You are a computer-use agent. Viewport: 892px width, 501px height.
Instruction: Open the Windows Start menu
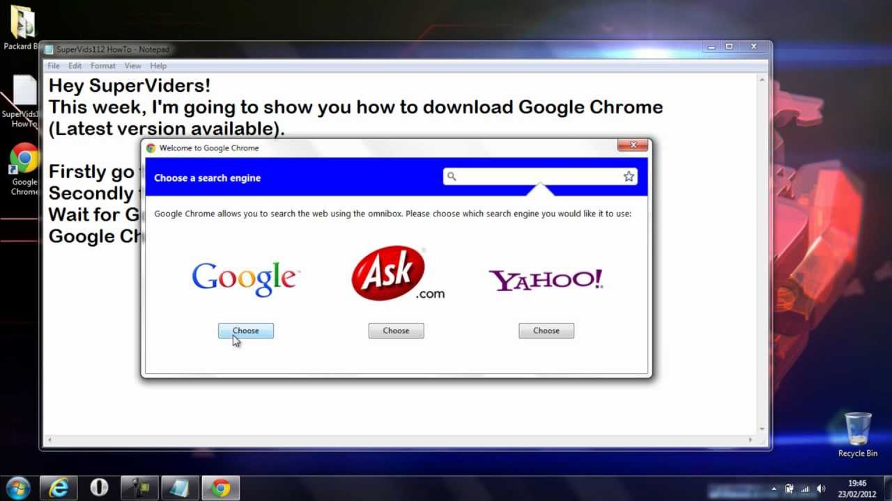point(17,488)
